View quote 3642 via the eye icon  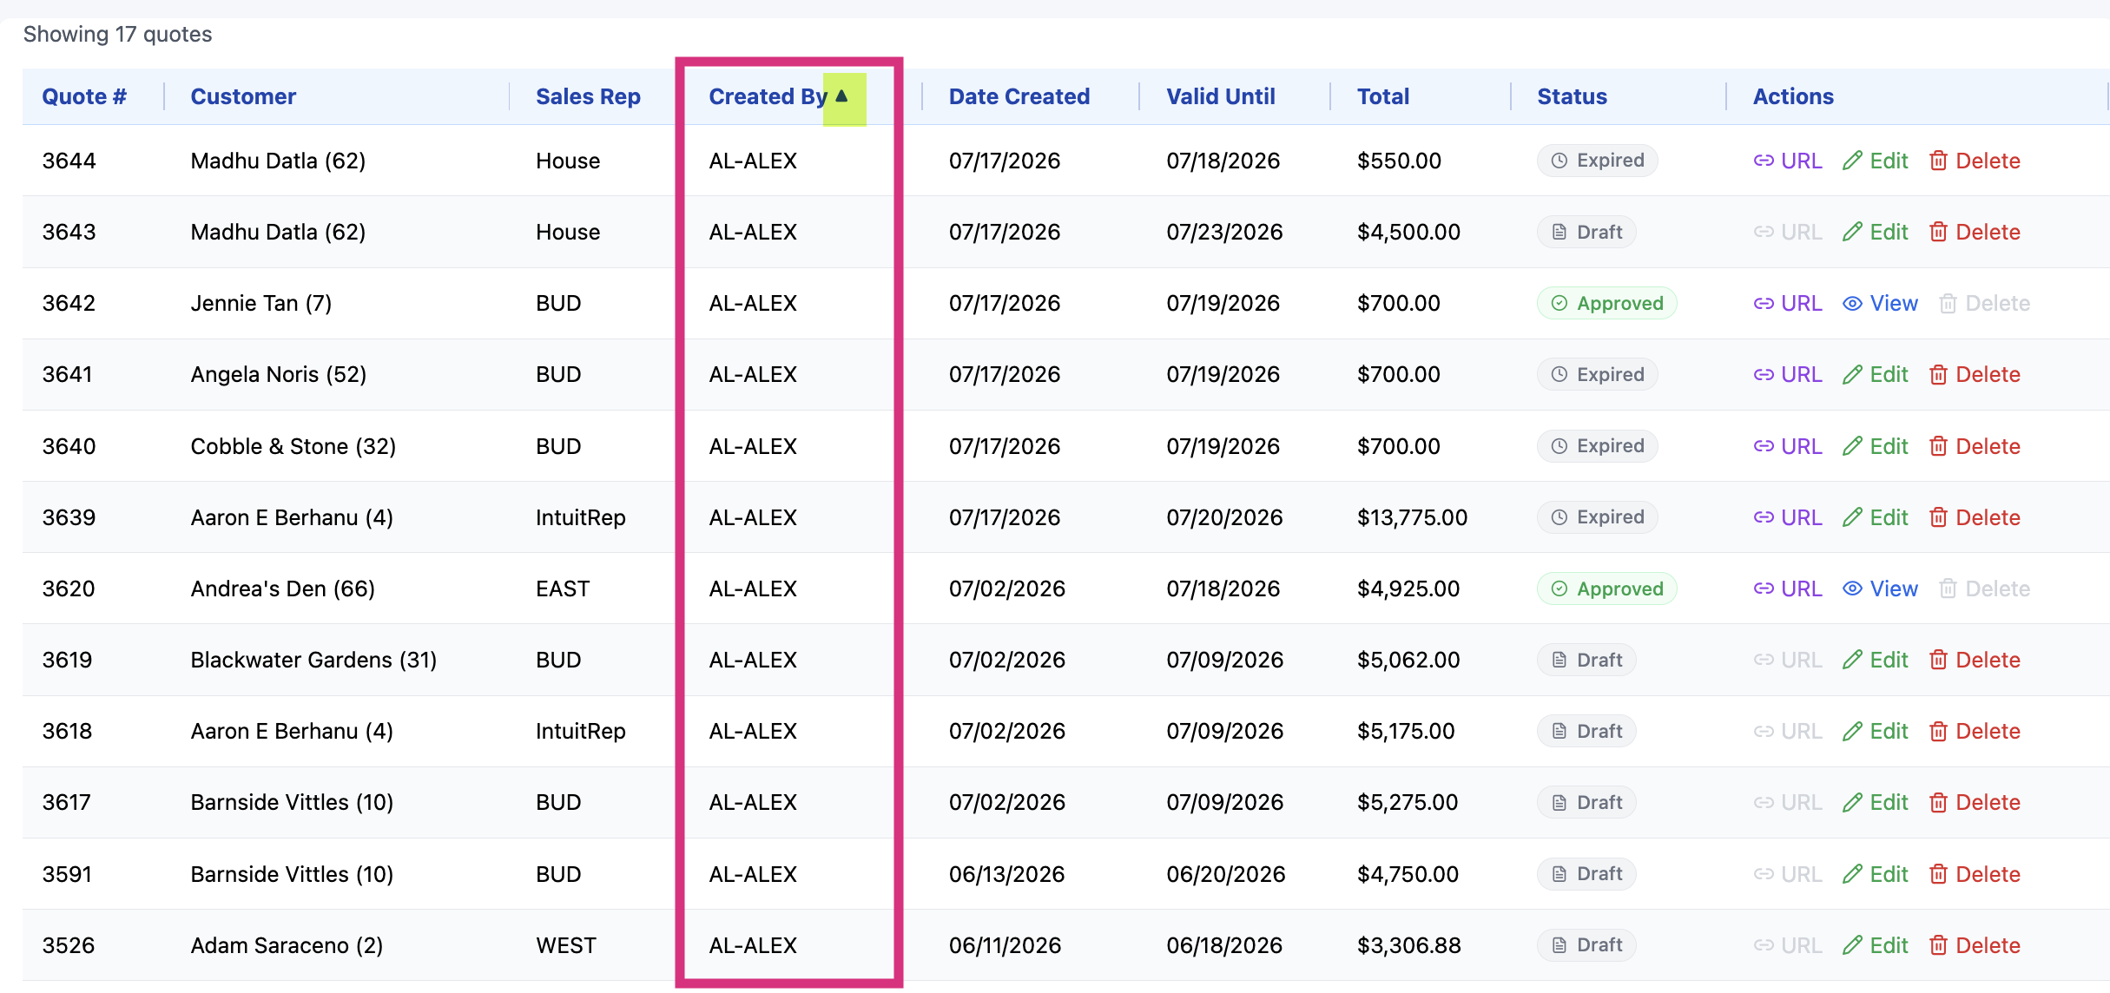1852,303
